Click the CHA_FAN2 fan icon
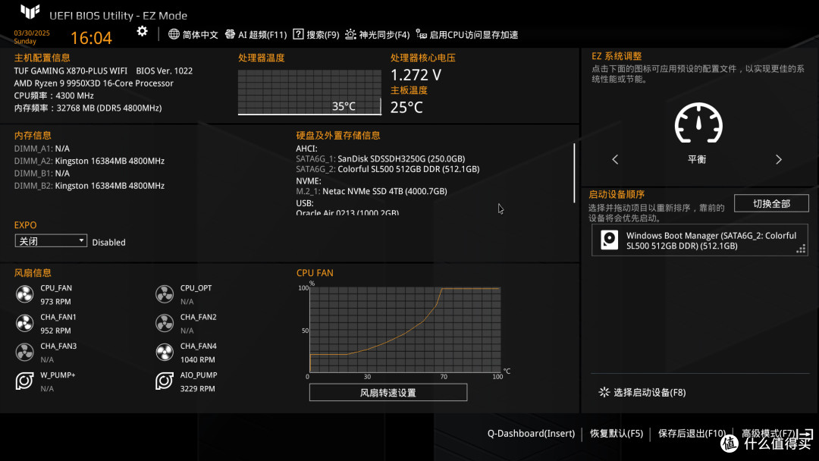Image resolution: width=819 pixels, height=461 pixels. (x=165, y=324)
